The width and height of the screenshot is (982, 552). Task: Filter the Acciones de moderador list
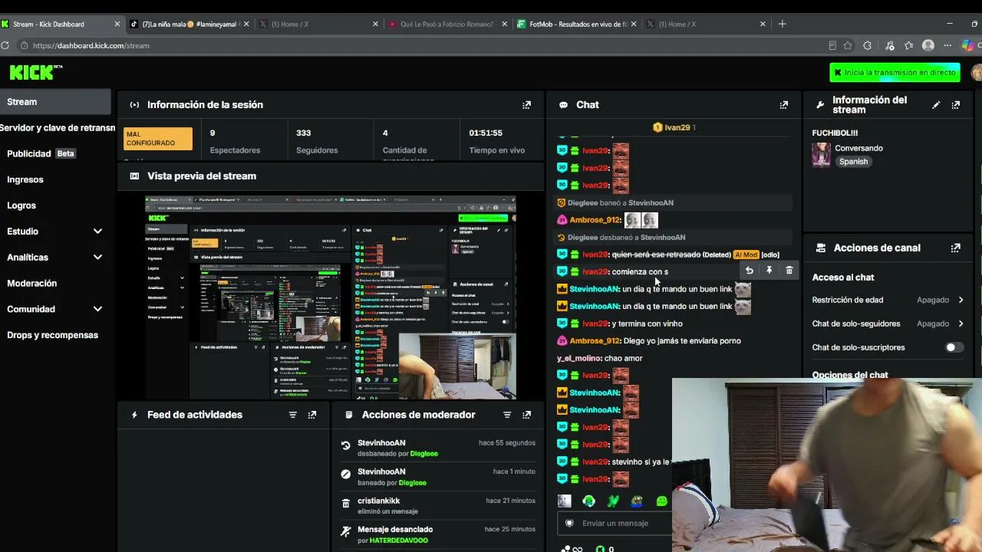click(x=506, y=415)
